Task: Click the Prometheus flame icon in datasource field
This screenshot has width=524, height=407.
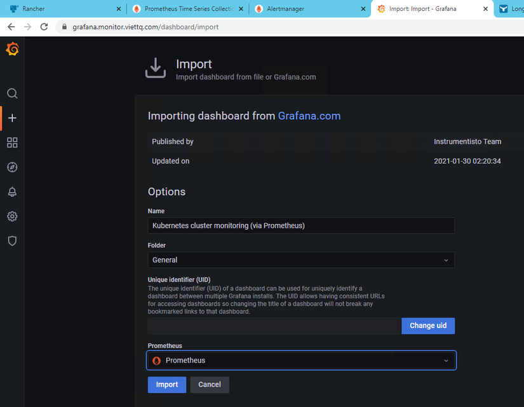Action: [156, 361]
